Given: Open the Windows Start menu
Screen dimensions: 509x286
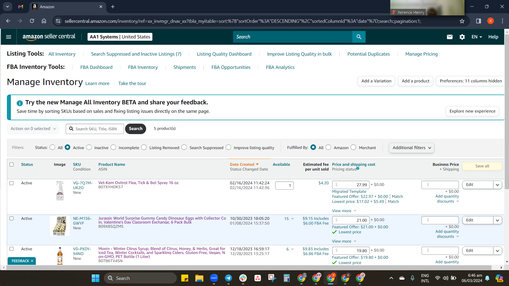Looking at the screenshot, I should pos(95,278).
